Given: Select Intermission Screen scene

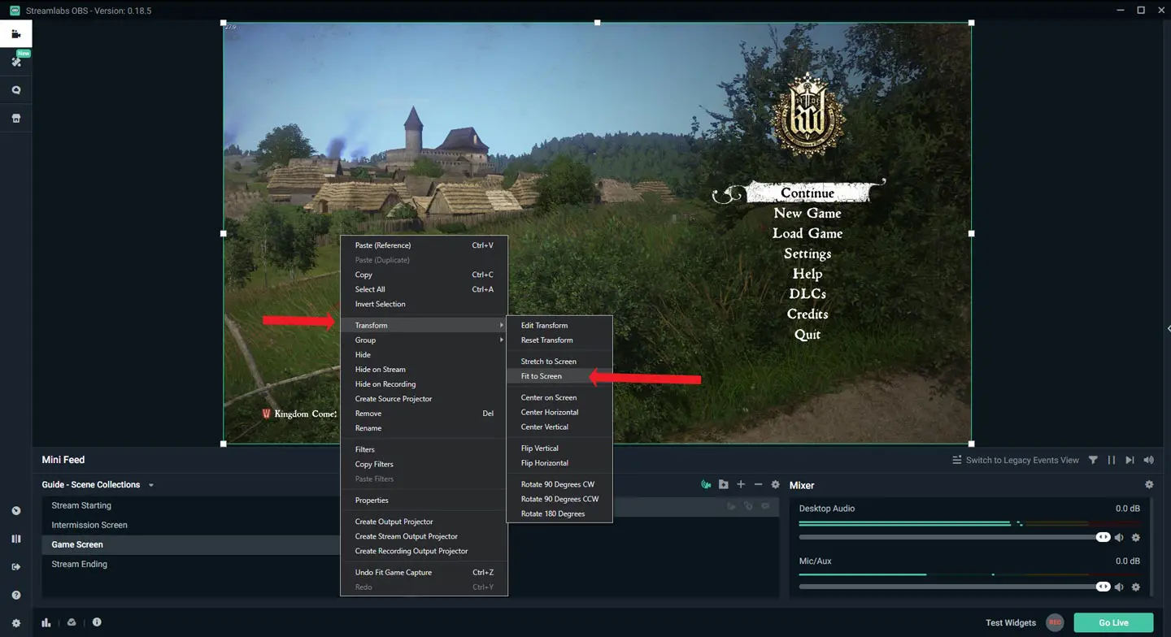Looking at the screenshot, I should pos(191,525).
